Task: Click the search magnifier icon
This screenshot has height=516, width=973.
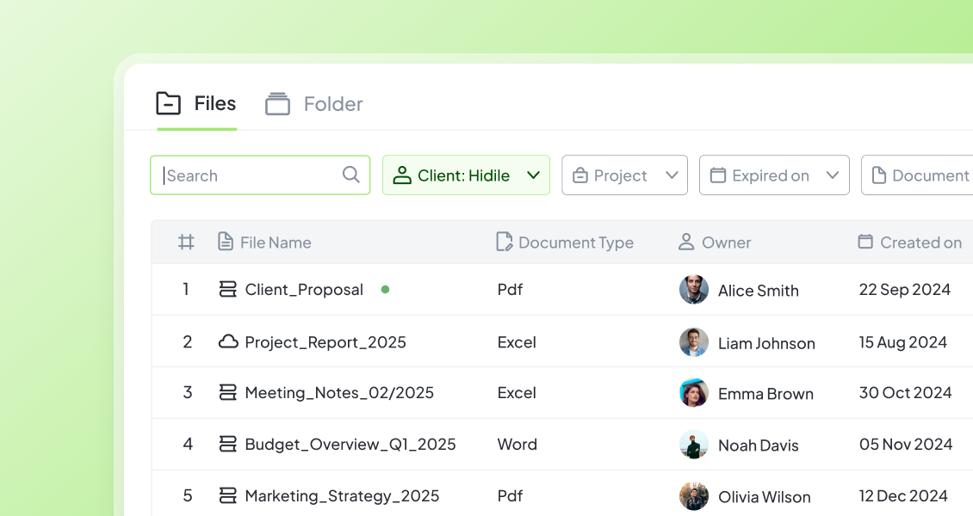Action: pyautogui.click(x=351, y=175)
